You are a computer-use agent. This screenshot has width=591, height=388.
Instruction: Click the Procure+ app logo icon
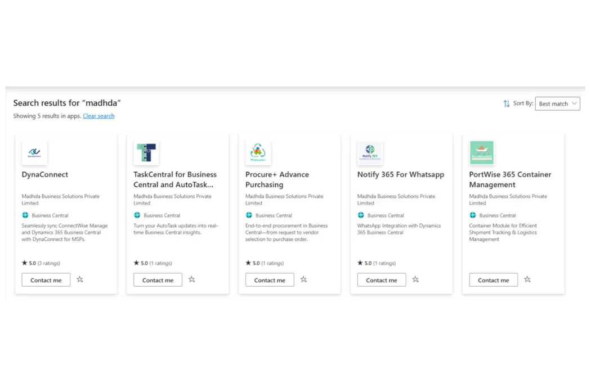tap(258, 153)
